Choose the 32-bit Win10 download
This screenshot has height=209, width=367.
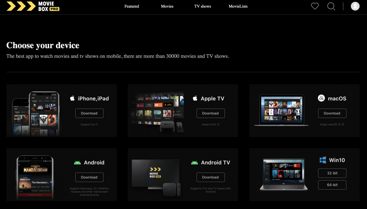pyautogui.click(x=332, y=174)
